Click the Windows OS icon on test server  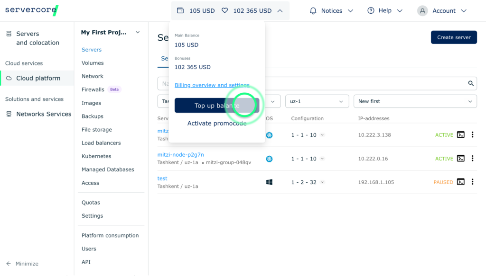point(269,181)
